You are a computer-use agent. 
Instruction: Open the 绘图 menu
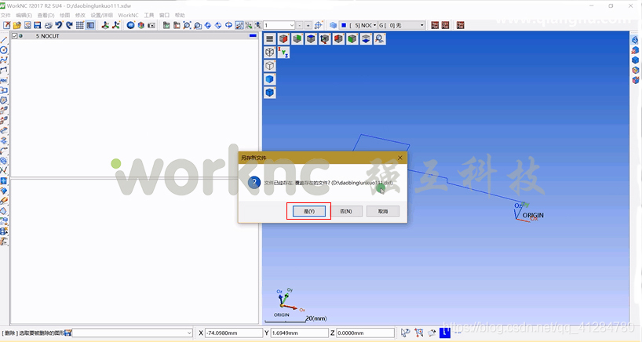(64, 15)
